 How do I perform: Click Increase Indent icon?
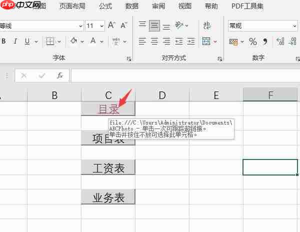tap(191, 41)
